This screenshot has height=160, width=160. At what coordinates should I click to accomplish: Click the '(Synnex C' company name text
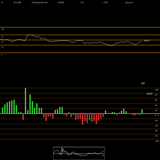(x=129, y=3)
